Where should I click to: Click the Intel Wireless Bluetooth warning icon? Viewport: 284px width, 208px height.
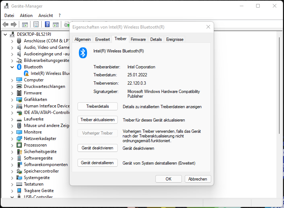26,73
